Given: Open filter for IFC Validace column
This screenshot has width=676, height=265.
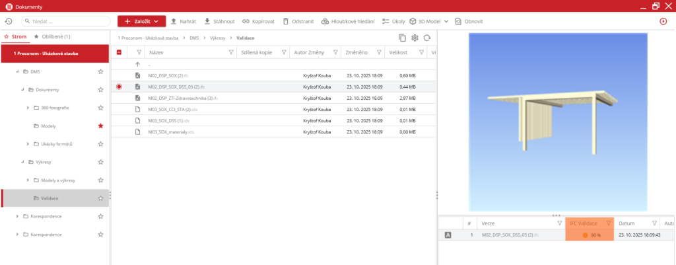Looking at the screenshot, I should tap(608, 223).
